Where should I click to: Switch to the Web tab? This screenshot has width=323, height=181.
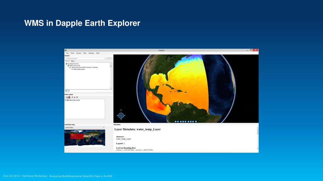tap(73, 61)
